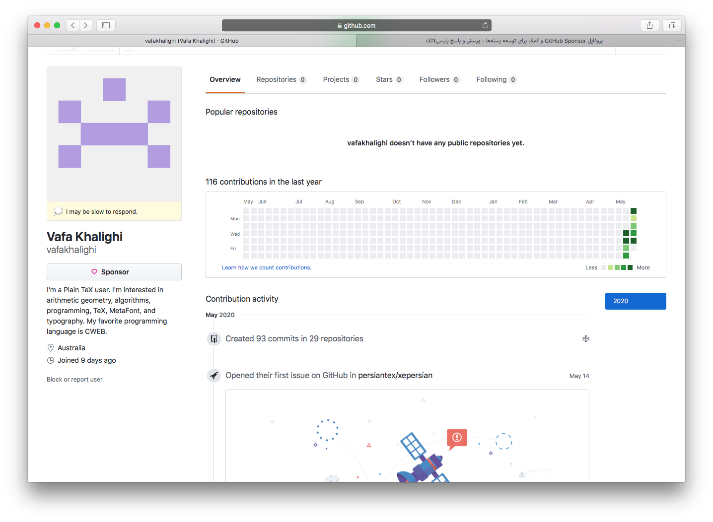Reload the page with the refresh icon
Viewport: 713px width, 522px height.
(485, 25)
